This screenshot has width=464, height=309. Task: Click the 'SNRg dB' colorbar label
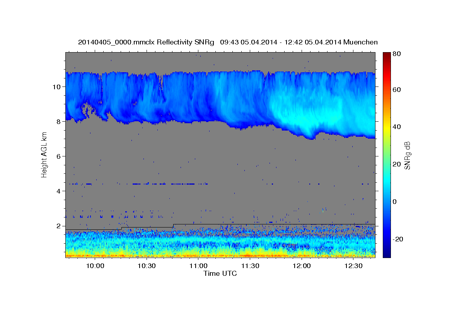pyautogui.click(x=408, y=156)
